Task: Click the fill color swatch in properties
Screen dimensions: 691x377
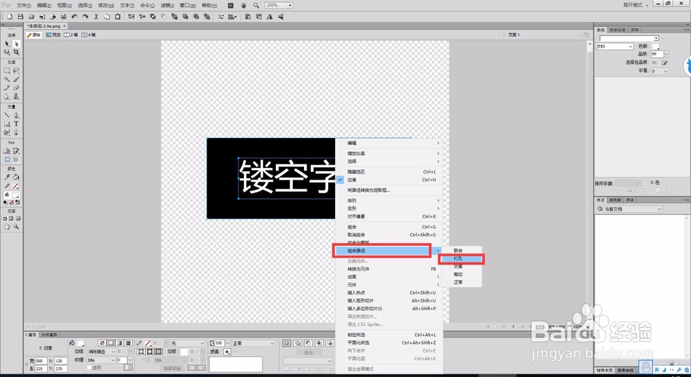Action: pos(81,343)
